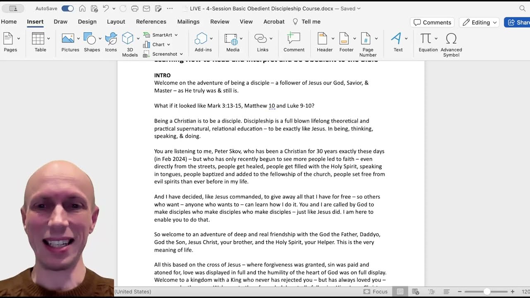Click the email envelope icon

pyautogui.click(x=146, y=8)
